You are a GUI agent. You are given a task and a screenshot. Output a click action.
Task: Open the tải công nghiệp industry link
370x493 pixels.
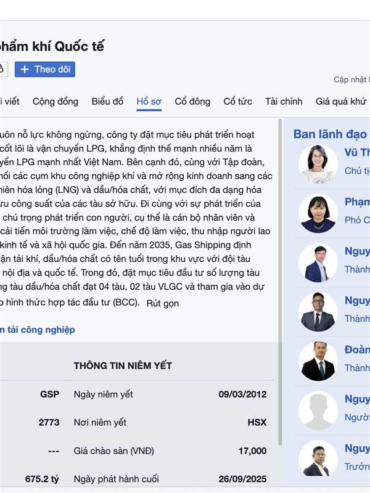tap(38, 330)
